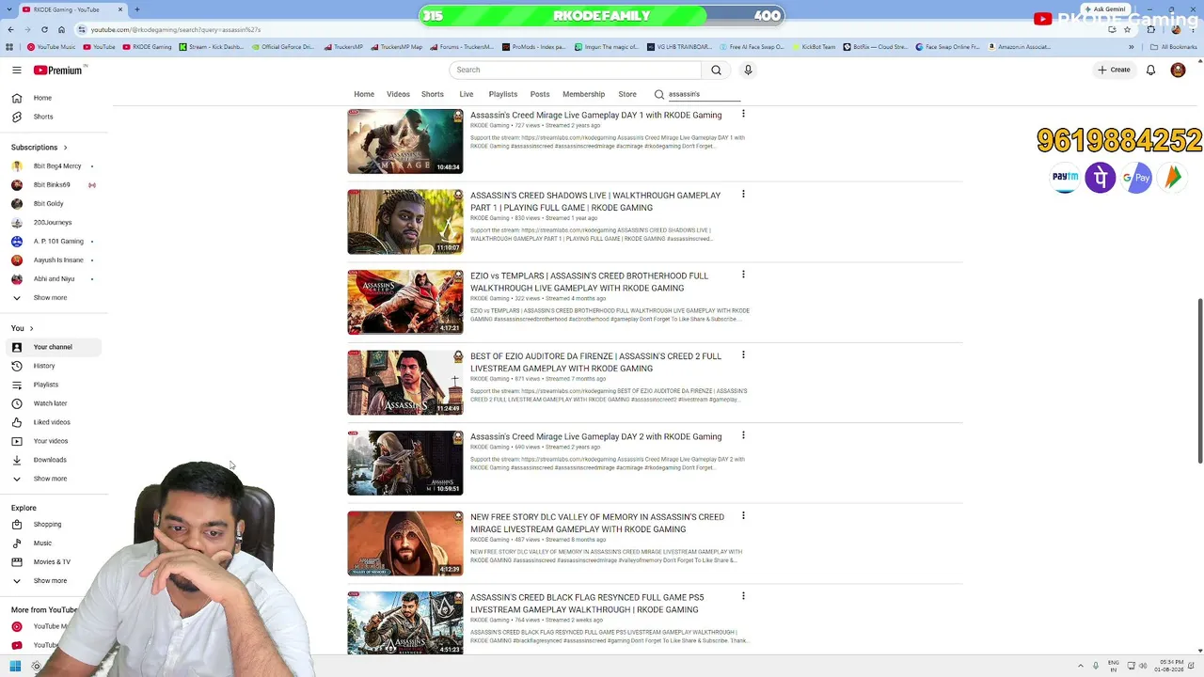Open more options for Mirage DAY 1 video
Image resolution: width=1204 pixels, height=677 pixels.
743,114
